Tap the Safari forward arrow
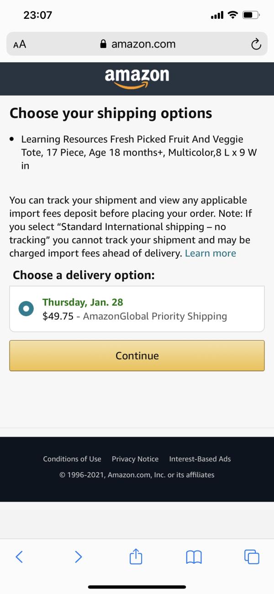Image resolution: width=274 pixels, height=594 pixels. [79, 556]
